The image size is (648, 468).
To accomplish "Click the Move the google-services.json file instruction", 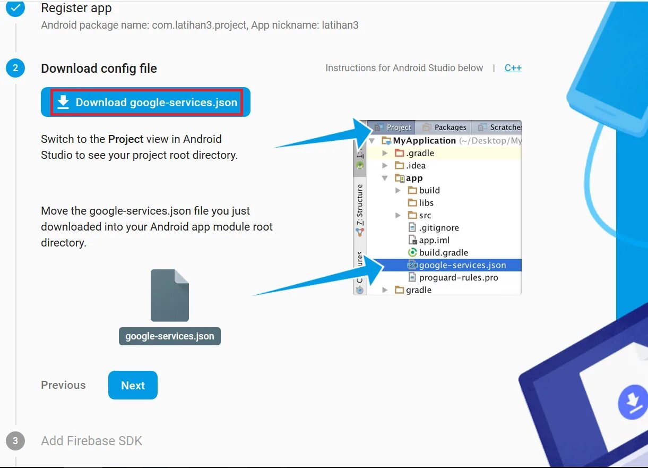I will 157,227.
